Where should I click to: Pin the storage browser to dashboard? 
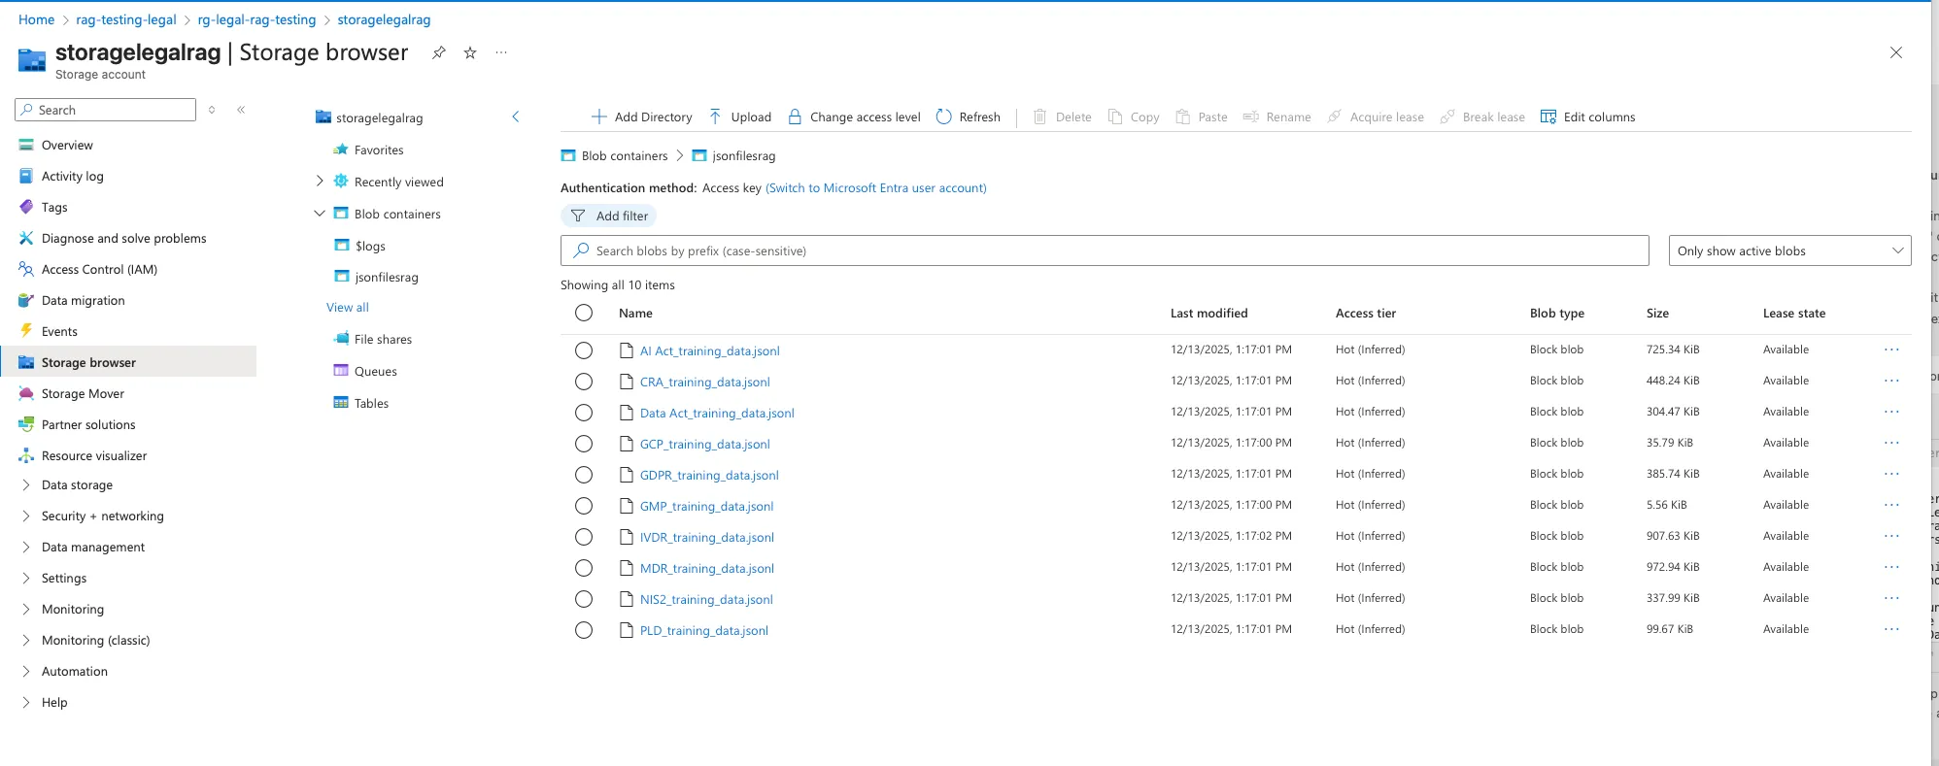tap(439, 52)
